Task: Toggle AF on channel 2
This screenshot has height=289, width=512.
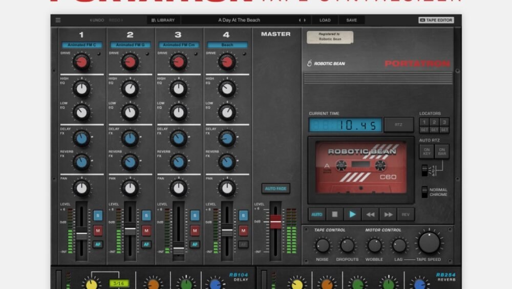Action: point(146,244)
